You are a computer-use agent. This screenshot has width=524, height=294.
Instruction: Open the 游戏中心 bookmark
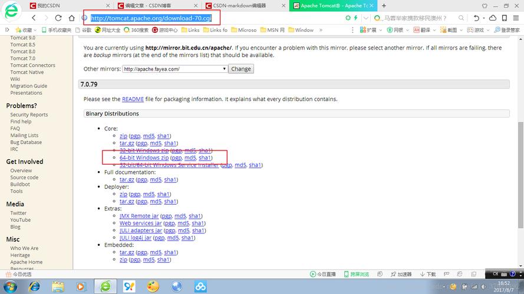(165, 30)
